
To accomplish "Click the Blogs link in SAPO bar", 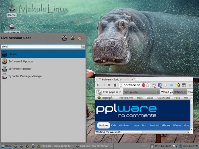I will (140, 98).
